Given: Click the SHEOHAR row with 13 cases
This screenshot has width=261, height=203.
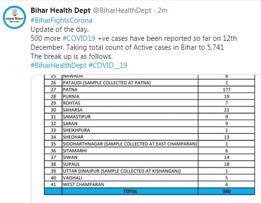Looking at the screenshot, I should 150,137.
